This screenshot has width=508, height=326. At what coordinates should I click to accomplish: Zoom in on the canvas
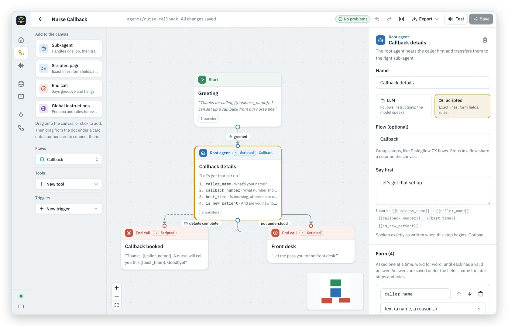click(117, 288)
